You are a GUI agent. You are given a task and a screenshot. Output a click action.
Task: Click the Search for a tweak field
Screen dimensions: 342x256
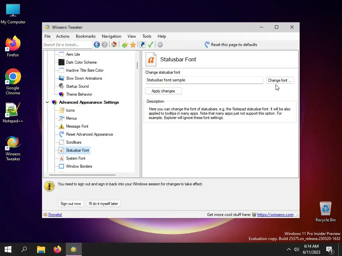[67, 45]
